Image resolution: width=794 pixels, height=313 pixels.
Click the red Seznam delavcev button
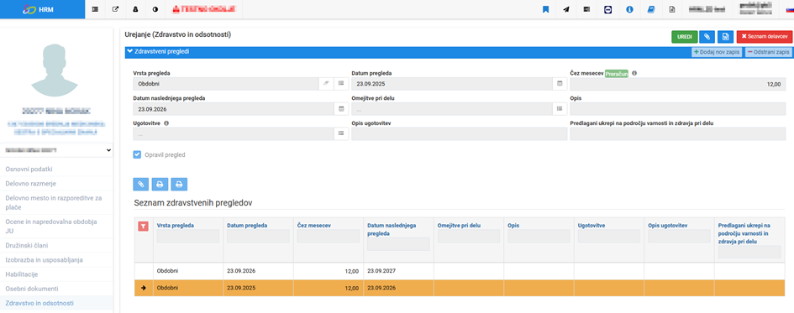pos(765,37)
